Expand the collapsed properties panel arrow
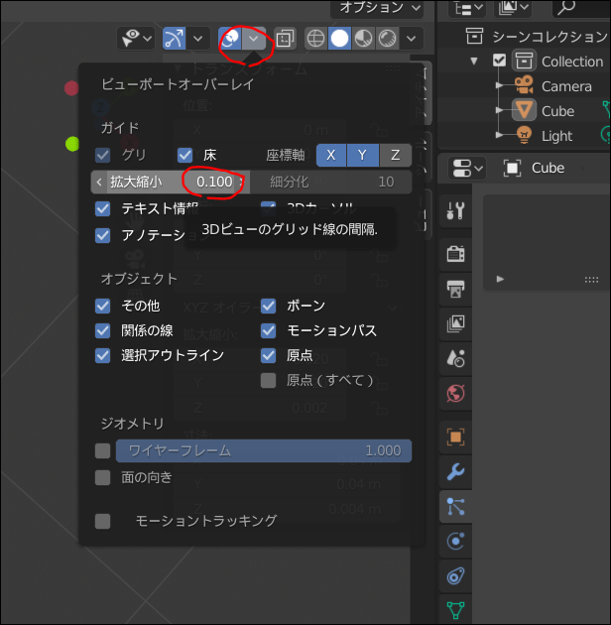The width and height of the screenshot is (611, 625). [x=500, y=279]
